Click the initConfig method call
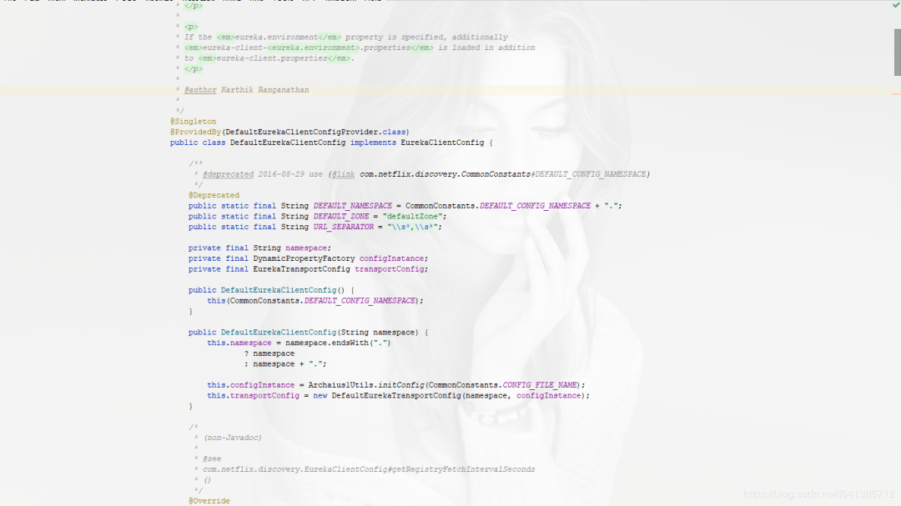901x506 pixels. [x=401, y=385]
